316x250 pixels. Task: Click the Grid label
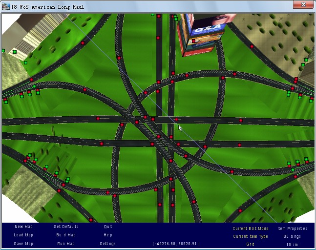click(x=251, y=244)
